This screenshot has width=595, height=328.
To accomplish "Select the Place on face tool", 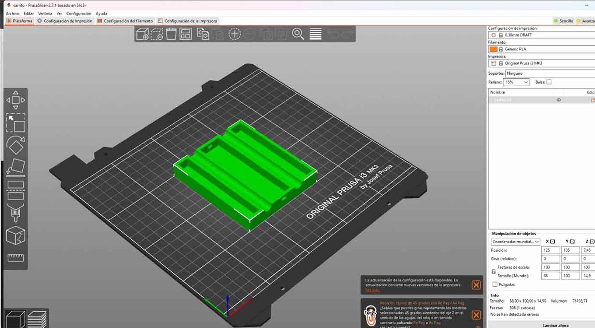I will [16, 167].
